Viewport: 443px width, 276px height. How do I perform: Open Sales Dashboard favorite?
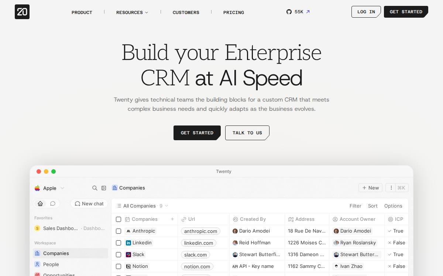coord(70,228)
